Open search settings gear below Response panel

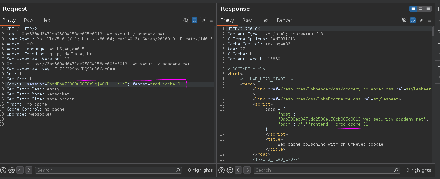click(230, 170)
